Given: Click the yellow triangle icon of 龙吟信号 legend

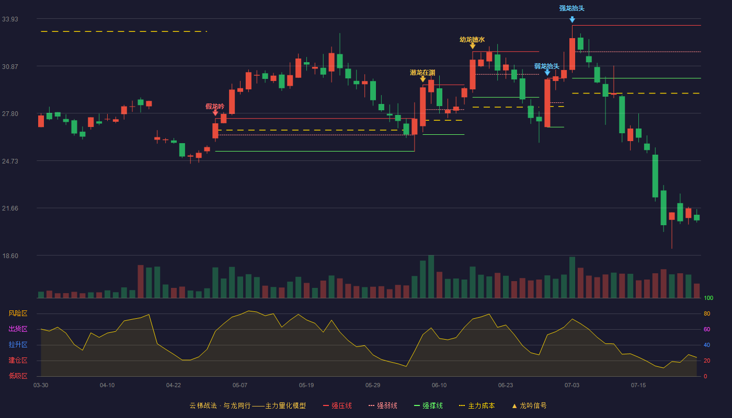Looking at the screenshot, I should [514, 405].
